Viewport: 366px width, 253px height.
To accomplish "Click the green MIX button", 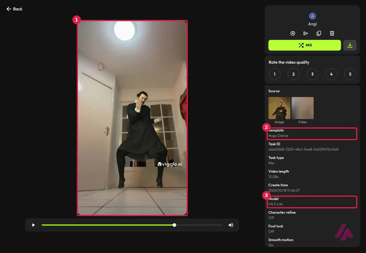I will 305,45.
